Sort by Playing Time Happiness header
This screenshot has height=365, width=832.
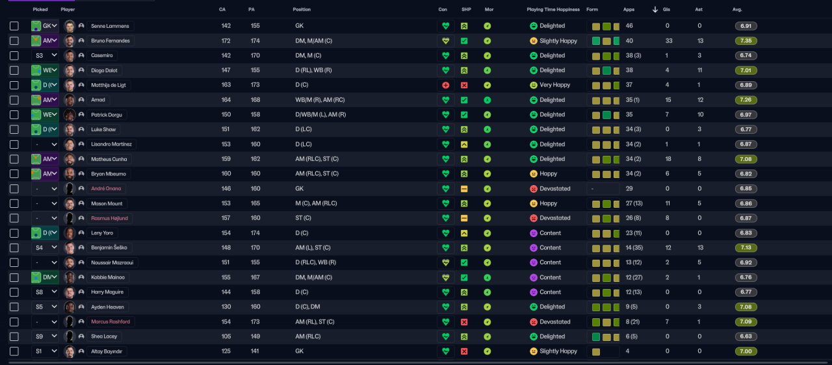tap(553, 10)
